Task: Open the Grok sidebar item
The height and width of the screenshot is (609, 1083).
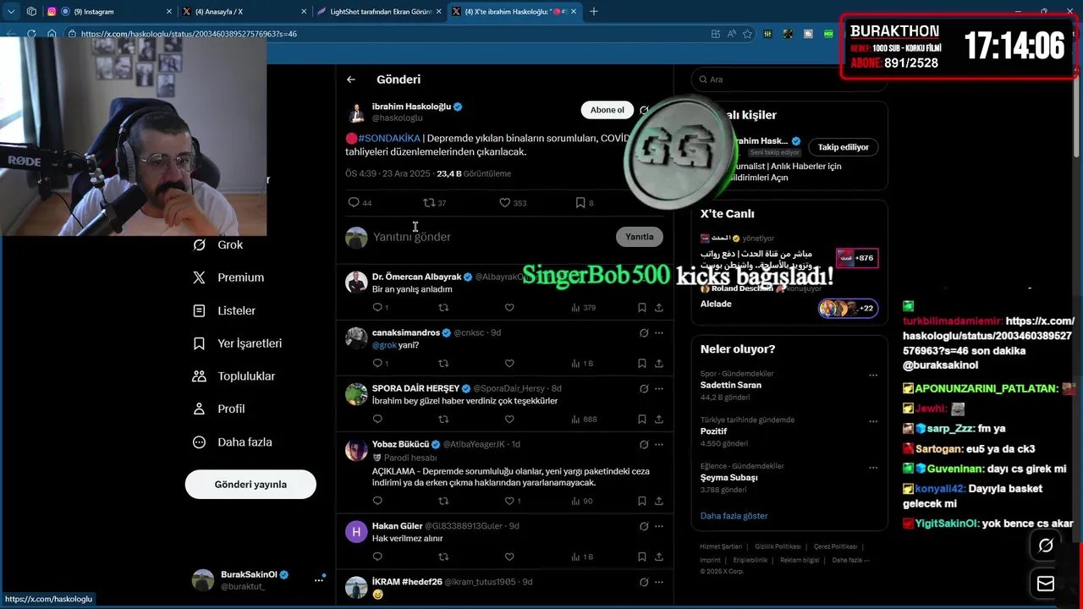Action: [x=218, y=244]
